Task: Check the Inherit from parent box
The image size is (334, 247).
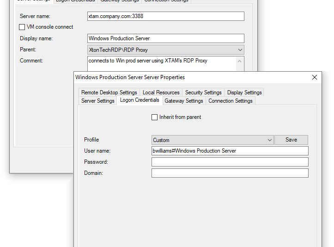Action: (155, 117)
